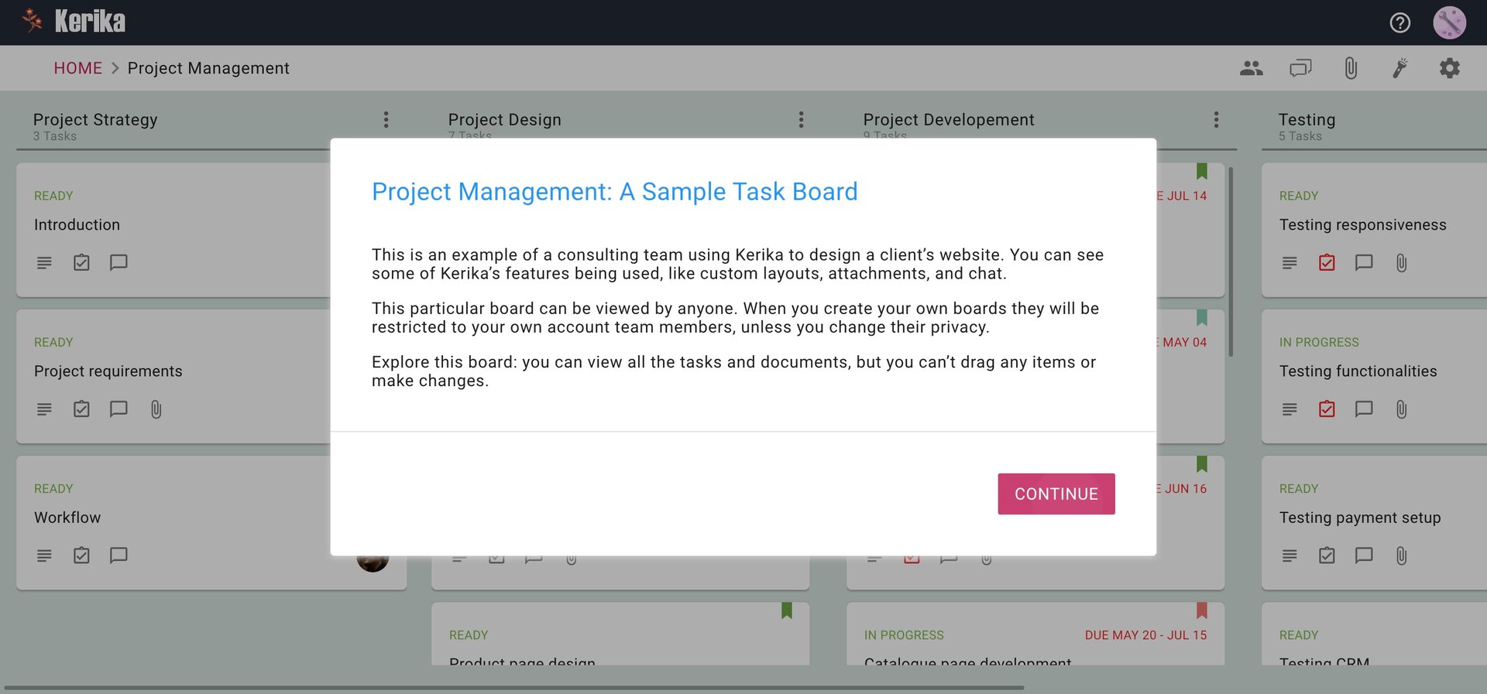This screenshot has height=694, width=1487.
Task: Click the Project Developement column title
Action: tap(949, 120)
